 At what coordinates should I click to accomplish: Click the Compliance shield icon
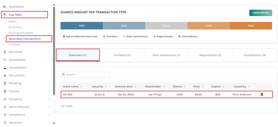coord(5,115)
